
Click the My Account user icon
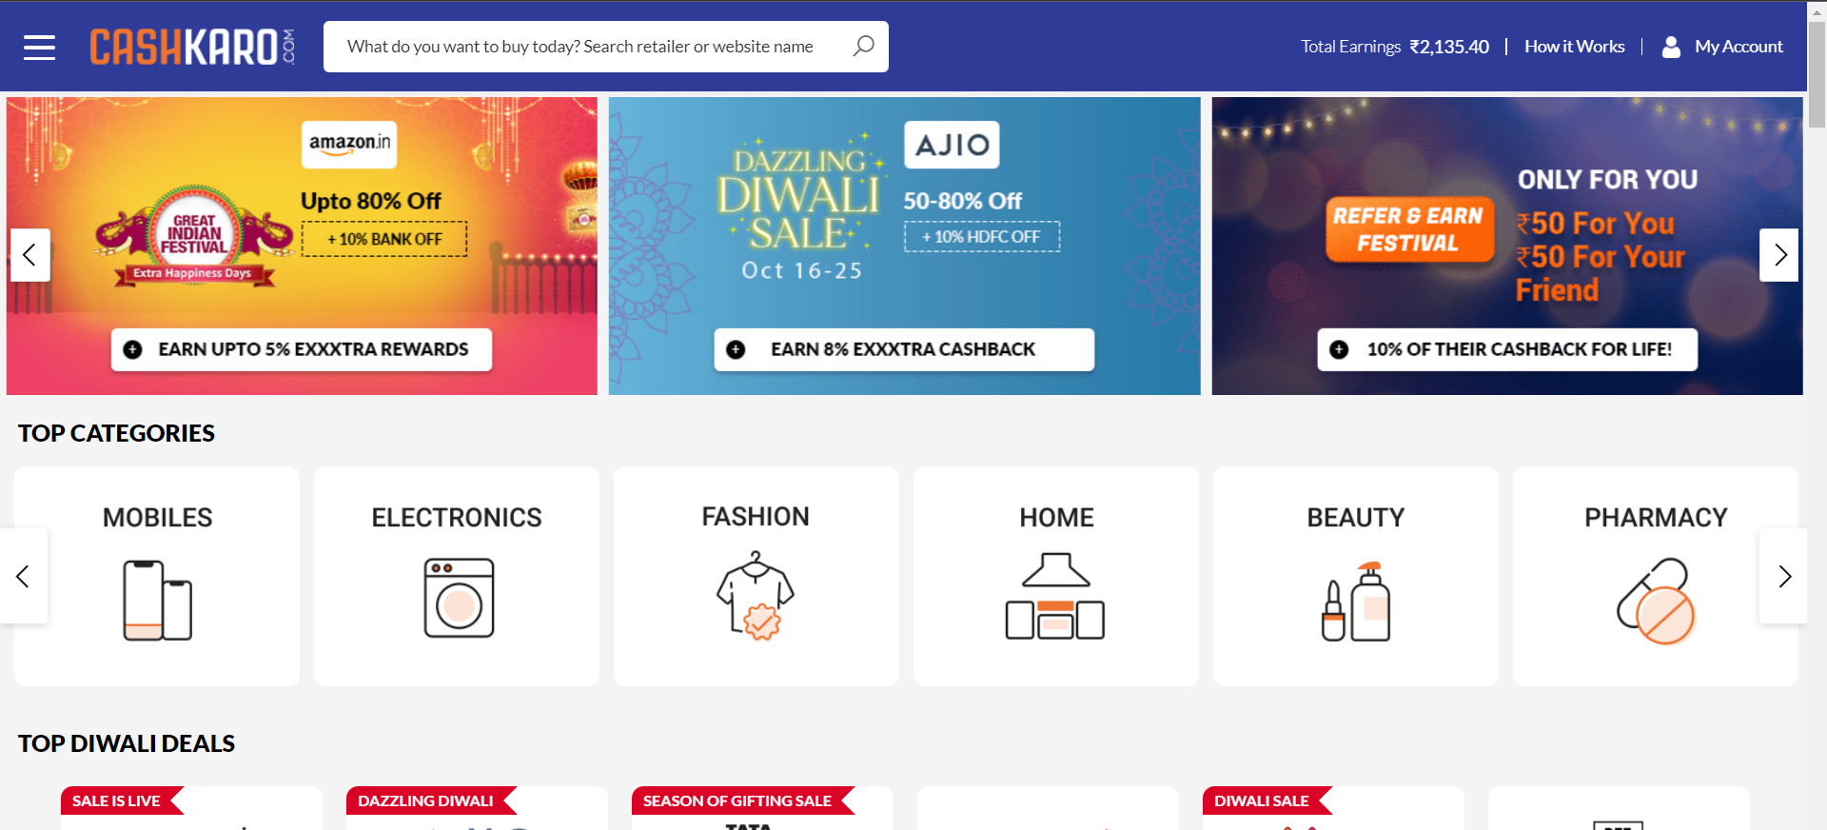1671,47
